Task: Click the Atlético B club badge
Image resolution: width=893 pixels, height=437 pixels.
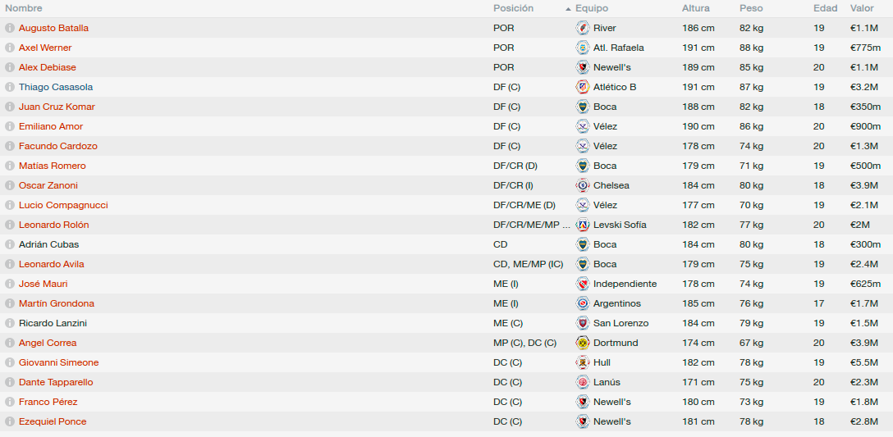Action: [x=583, y=87]
